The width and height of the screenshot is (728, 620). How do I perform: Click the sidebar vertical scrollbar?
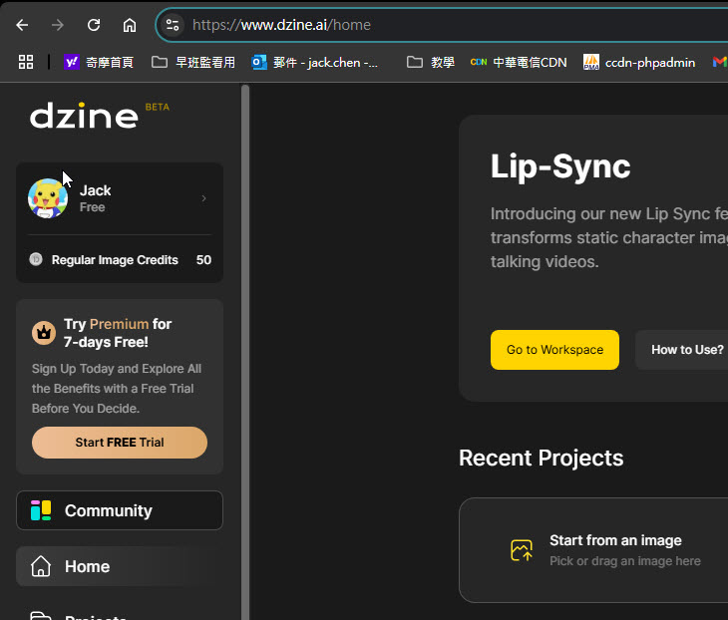coord(245,352)
